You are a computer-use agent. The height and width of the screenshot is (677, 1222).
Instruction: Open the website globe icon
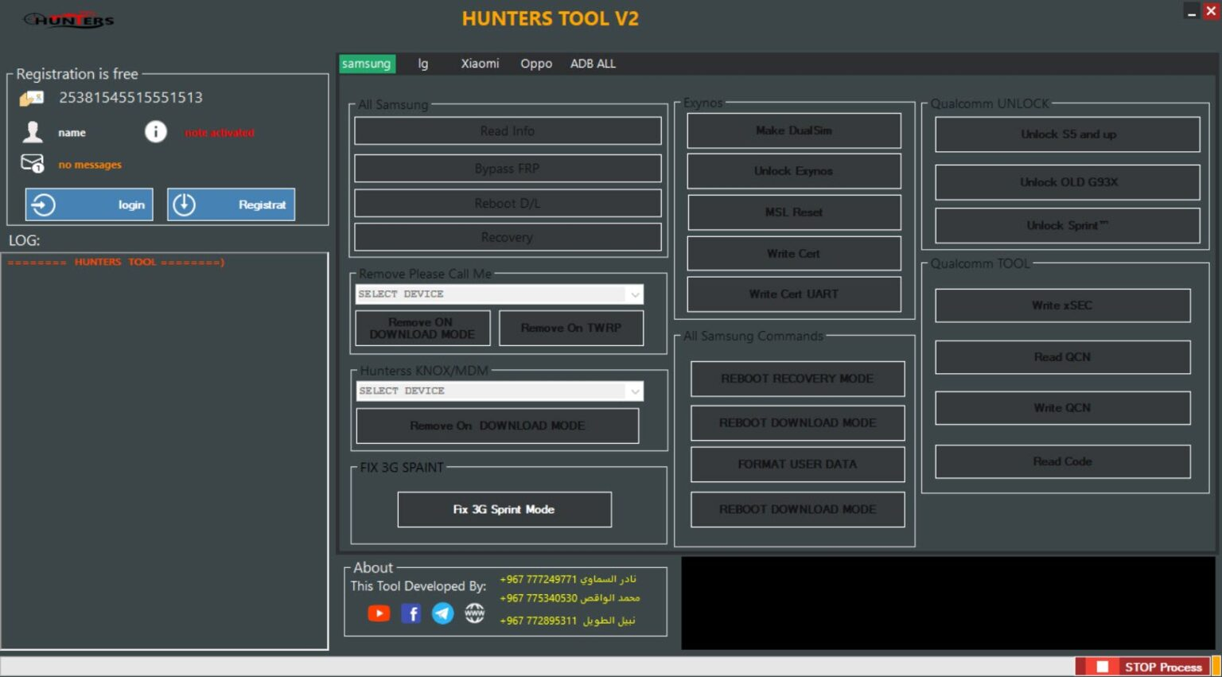[x=475, y=613]
